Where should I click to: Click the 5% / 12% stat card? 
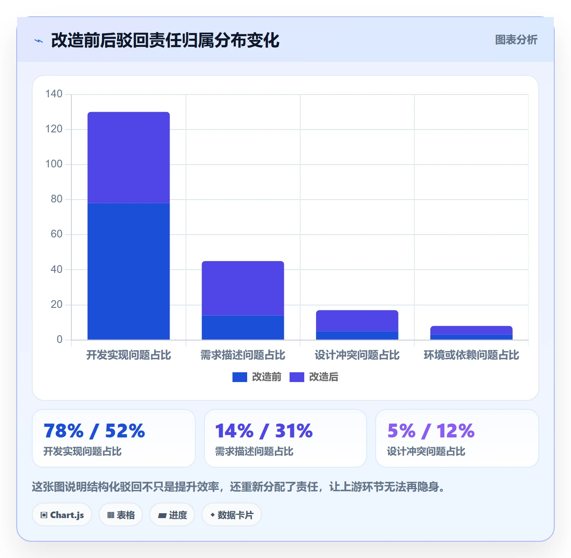click(x=457, y=438)
